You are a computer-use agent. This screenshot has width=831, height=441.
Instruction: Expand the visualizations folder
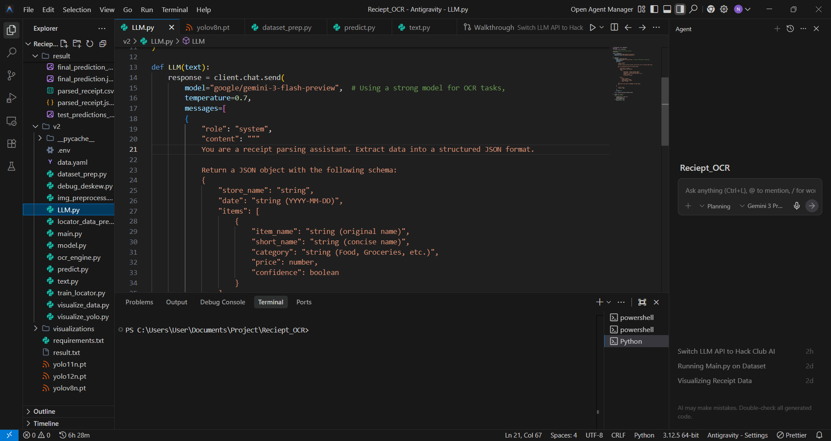[73, 329]
